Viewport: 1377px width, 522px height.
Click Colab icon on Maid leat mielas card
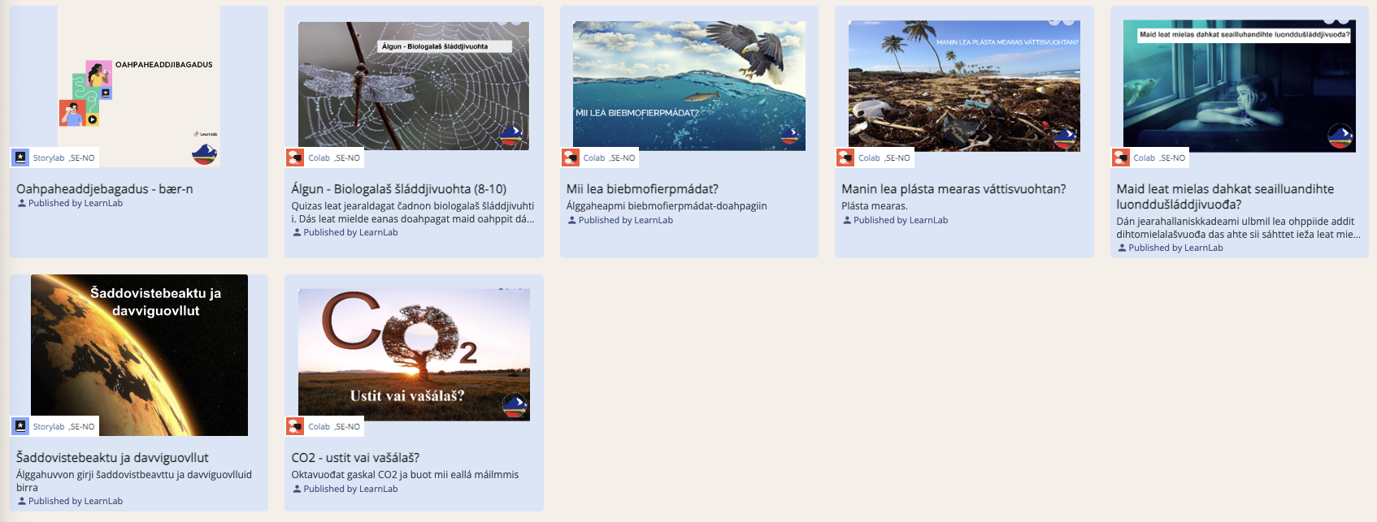click(1122, 157)
